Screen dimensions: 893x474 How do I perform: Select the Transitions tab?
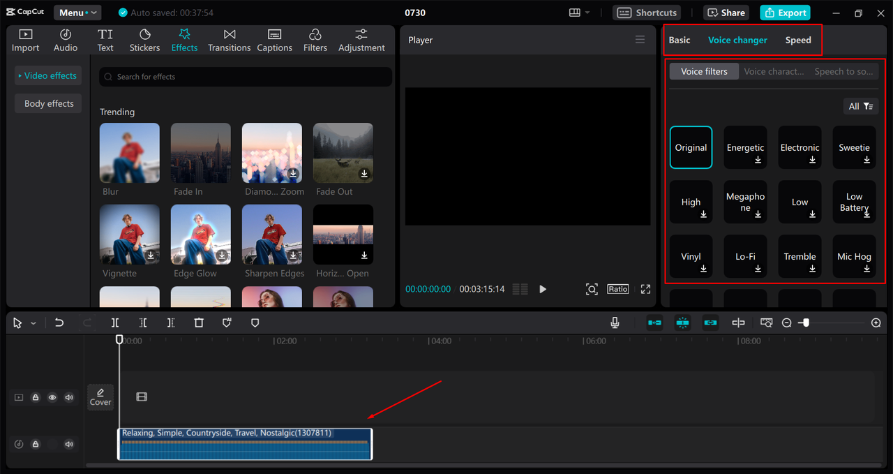click(229, 40)
